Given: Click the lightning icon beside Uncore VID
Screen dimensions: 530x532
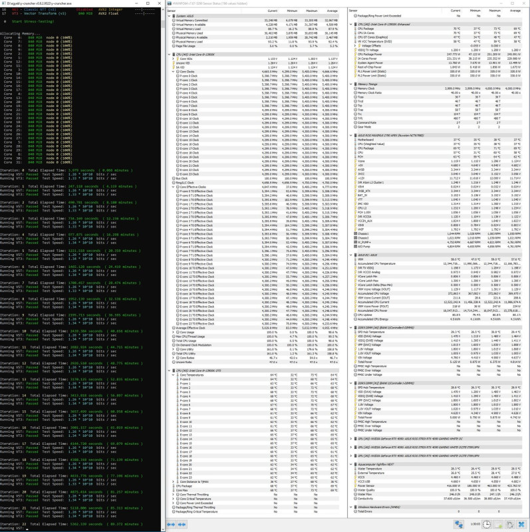Looking at the screenshot, I should point(174,63).
